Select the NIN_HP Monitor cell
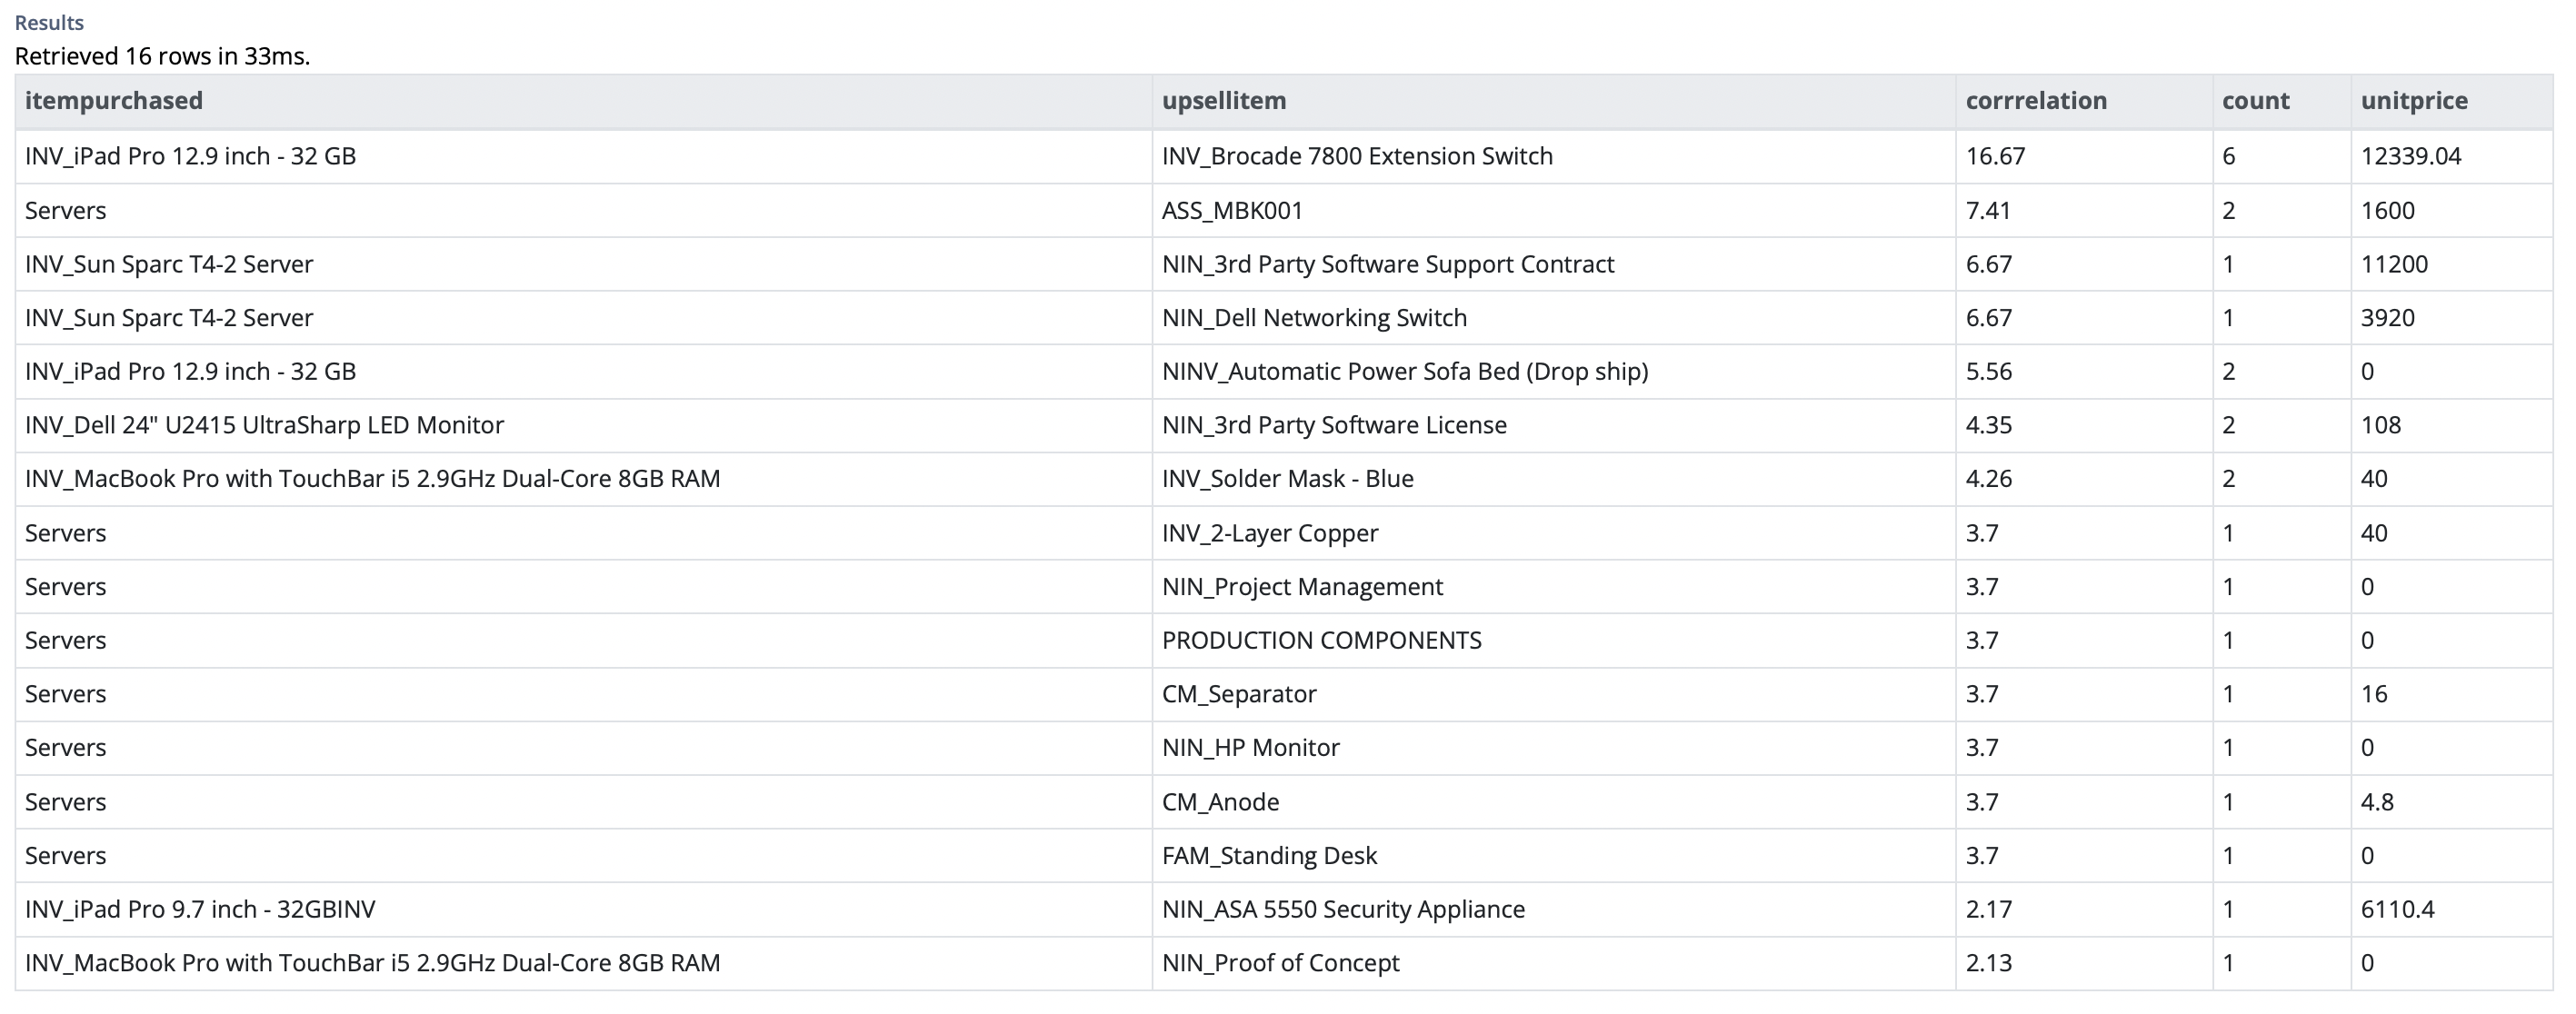The height and width of the screenshot is (1014, 2576). click(1553, 748)
